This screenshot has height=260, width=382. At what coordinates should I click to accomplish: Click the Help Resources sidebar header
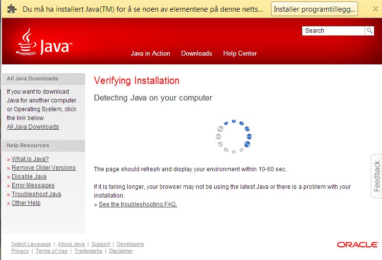point(44,145)
